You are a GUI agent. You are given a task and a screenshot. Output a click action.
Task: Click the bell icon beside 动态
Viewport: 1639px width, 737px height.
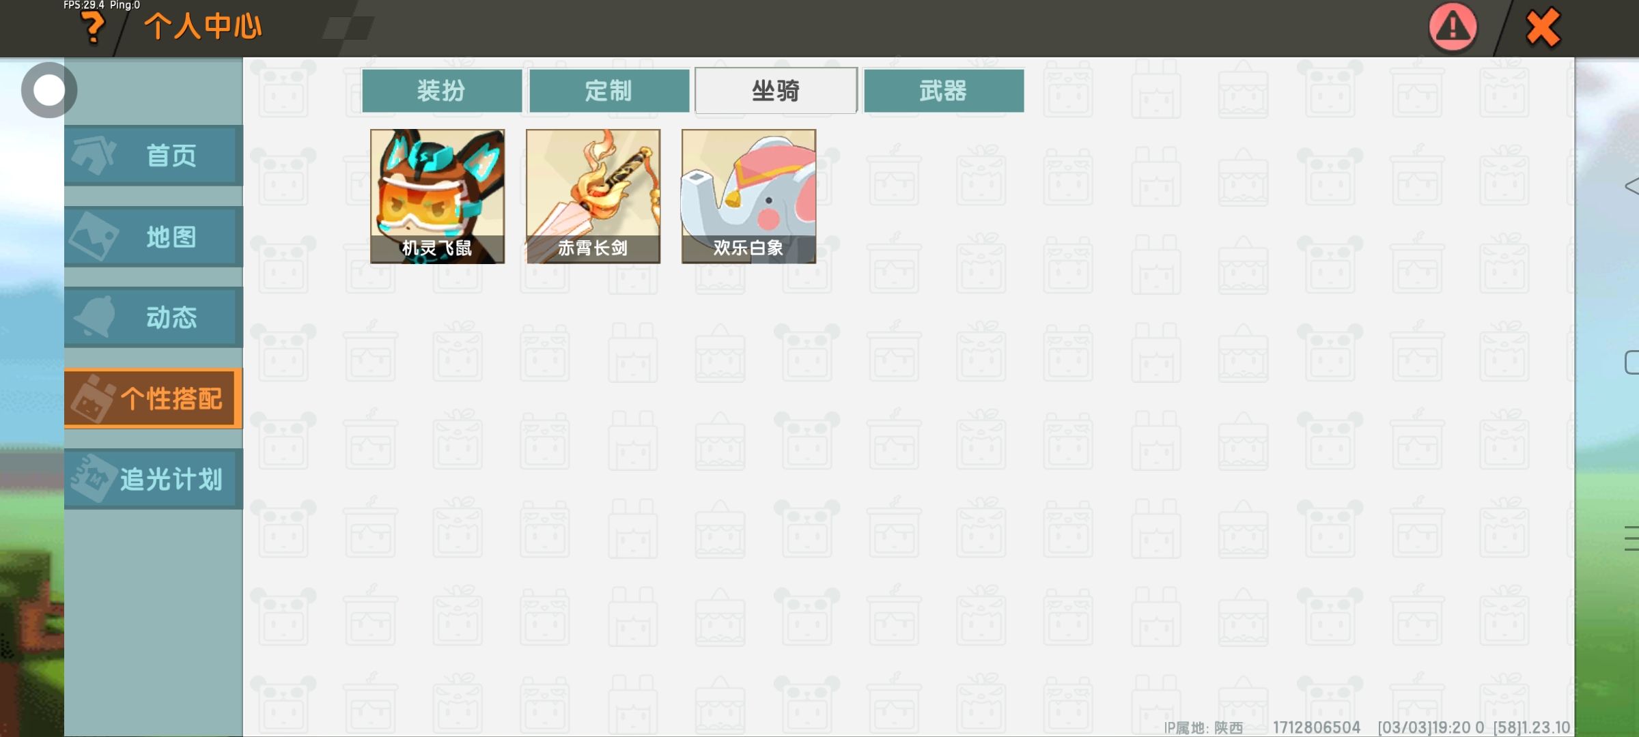pos(94,317)
